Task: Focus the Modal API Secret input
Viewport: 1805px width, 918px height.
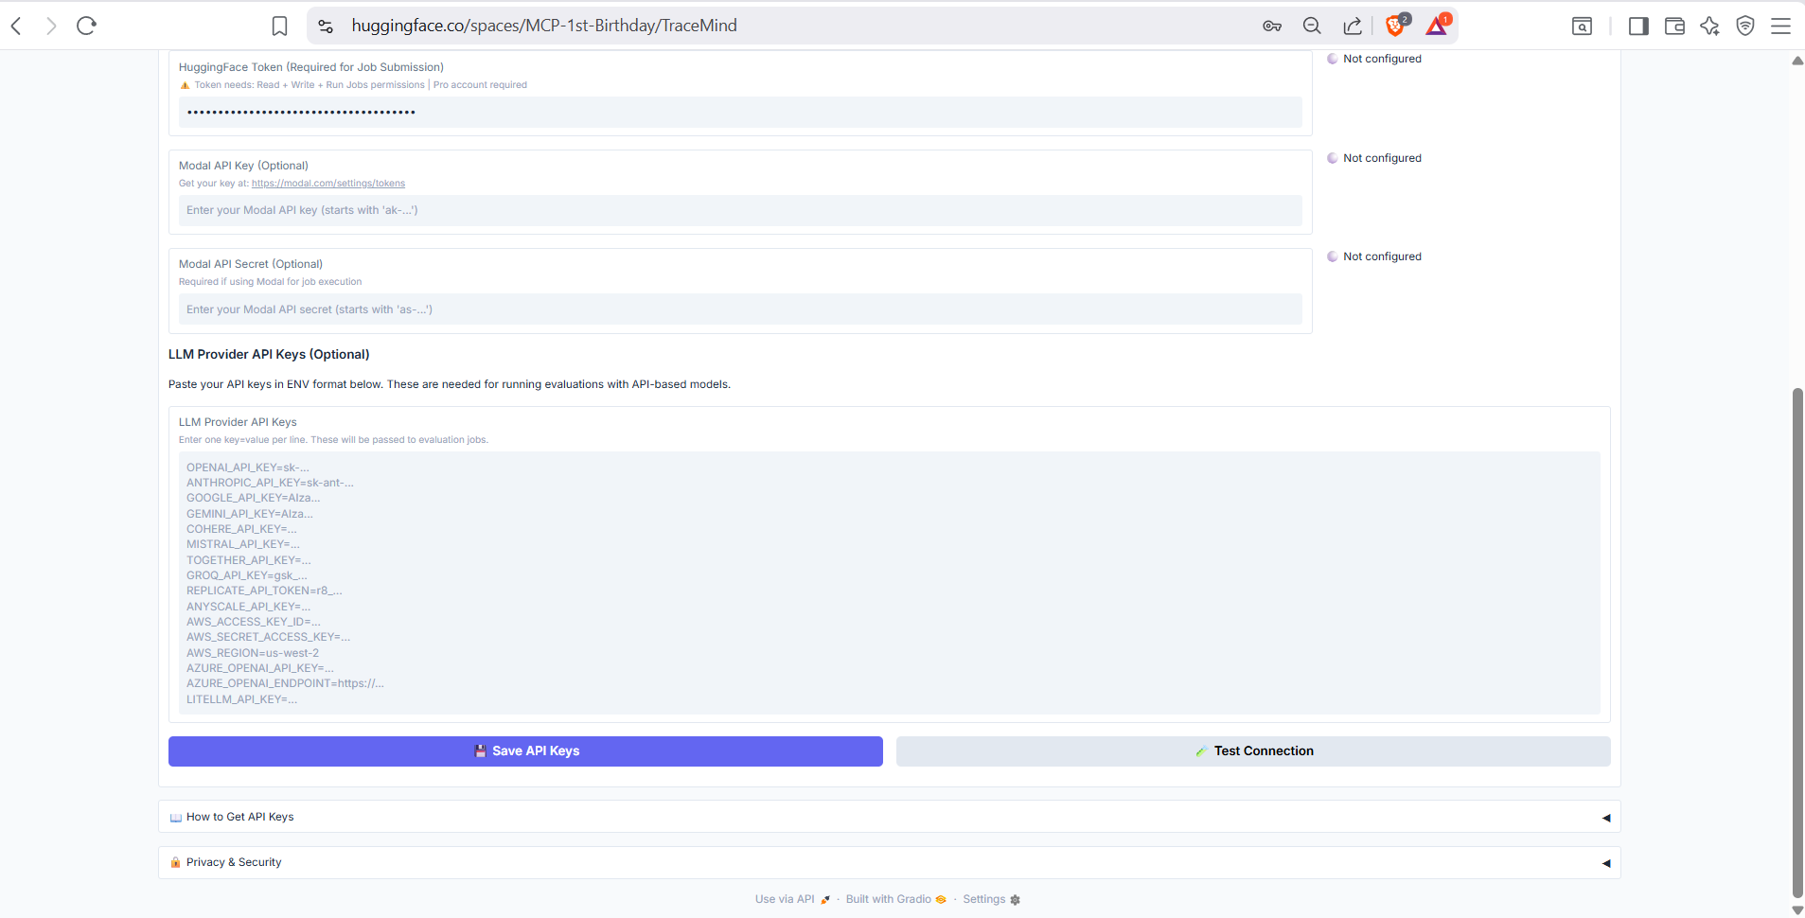Action: [x=740, y=309]
